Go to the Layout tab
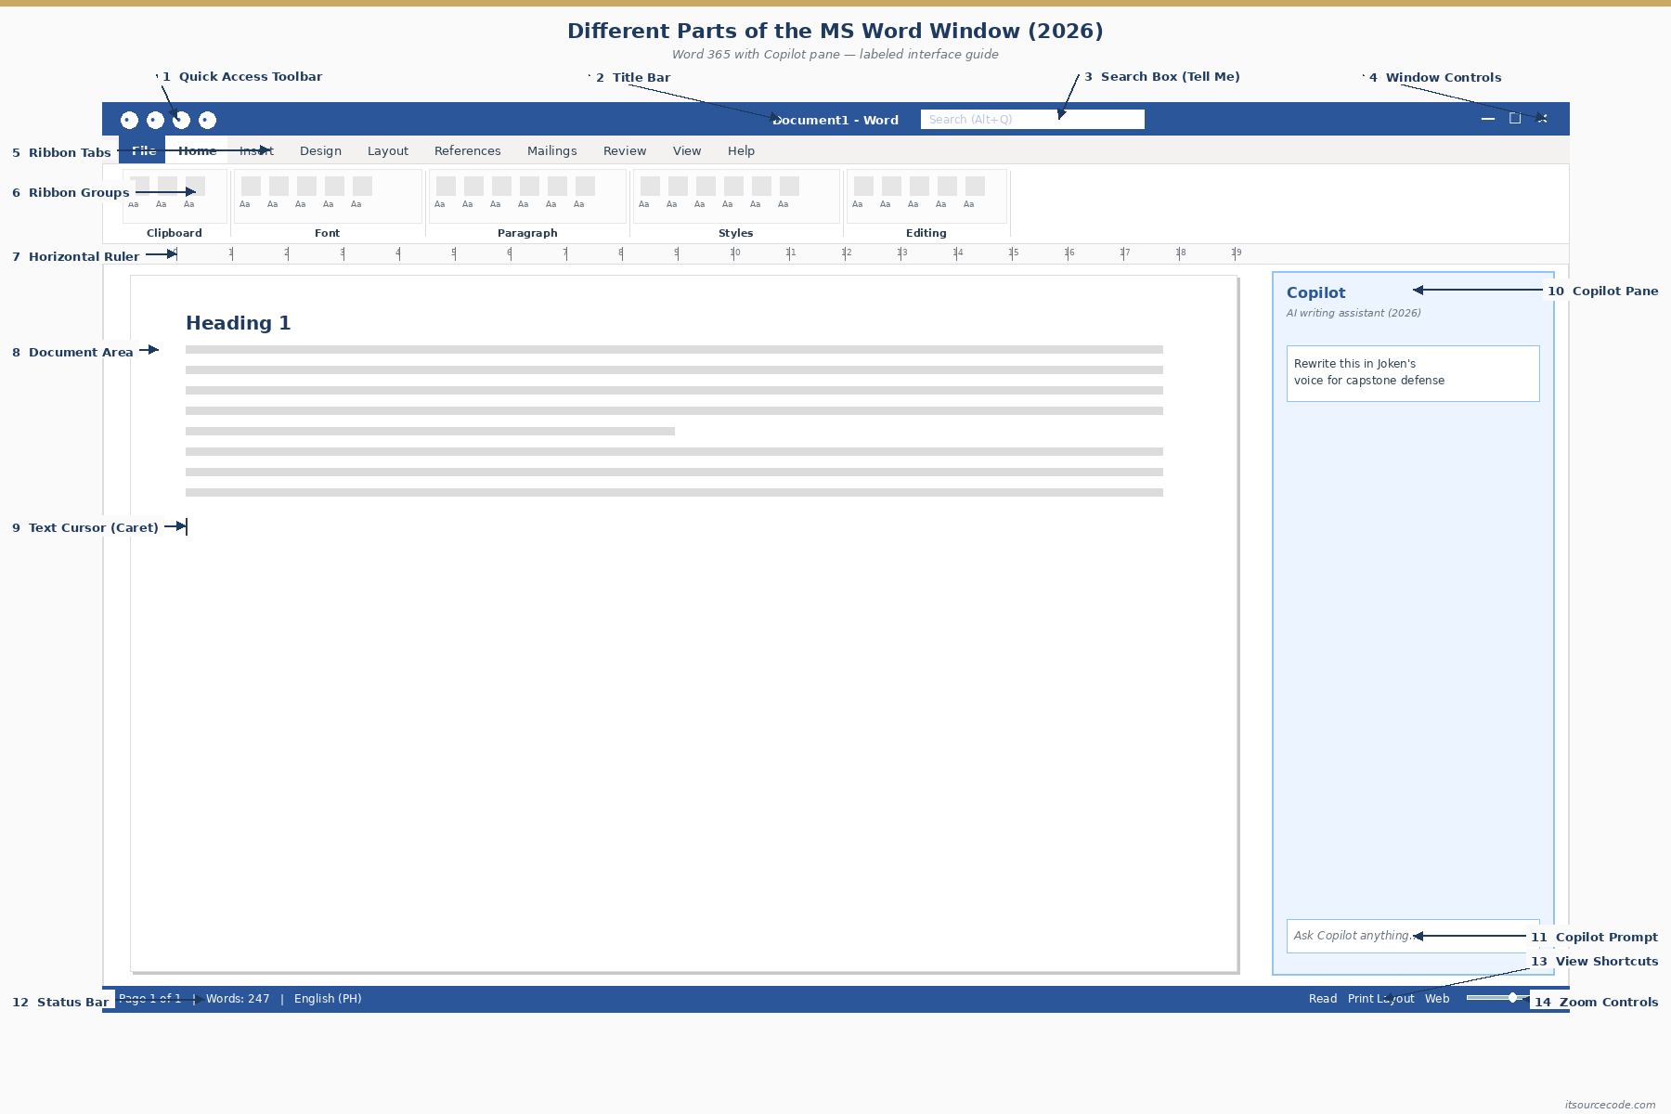 pyautogui.click(x=387, y=150)
